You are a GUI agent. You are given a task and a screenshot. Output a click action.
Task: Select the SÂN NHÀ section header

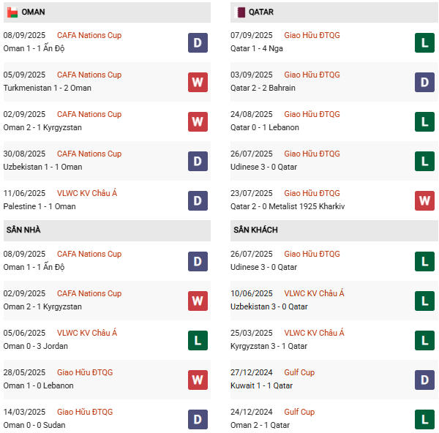tap(23, 230)
